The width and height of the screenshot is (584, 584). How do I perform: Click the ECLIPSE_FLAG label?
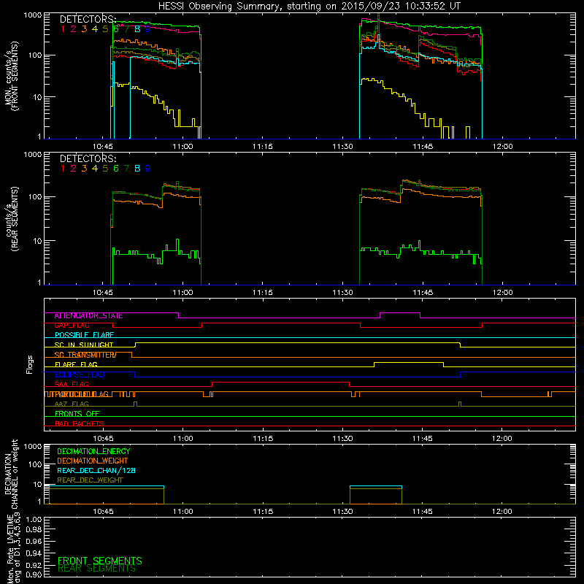point(80,374)
